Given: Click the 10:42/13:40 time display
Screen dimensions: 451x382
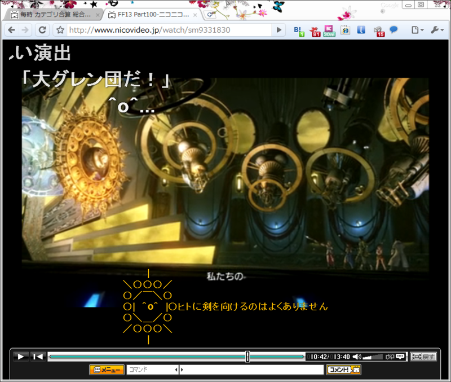Looking at the screenshot, I should pyautogui.click(x=330, y=357).
